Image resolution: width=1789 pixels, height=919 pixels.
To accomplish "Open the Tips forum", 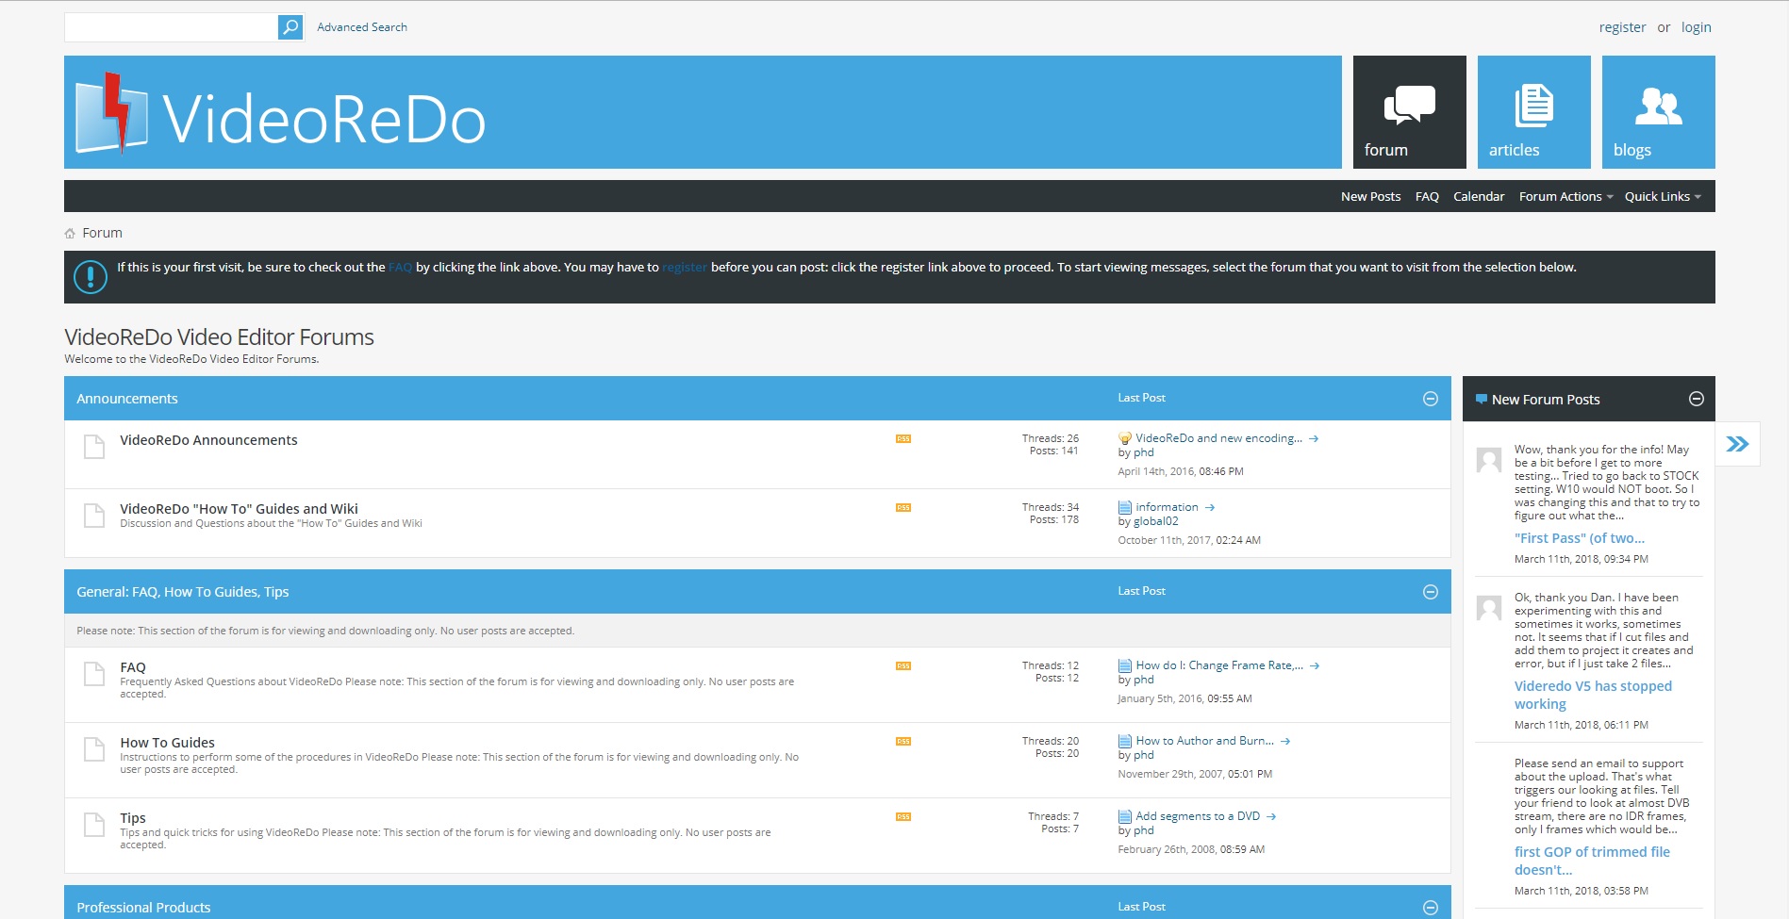I will pyautogui.click(x=133, y=818).
